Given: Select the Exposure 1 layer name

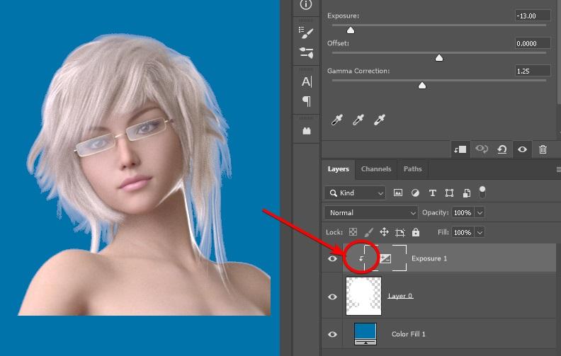Looking at the screenshot, I should (429, 258).
